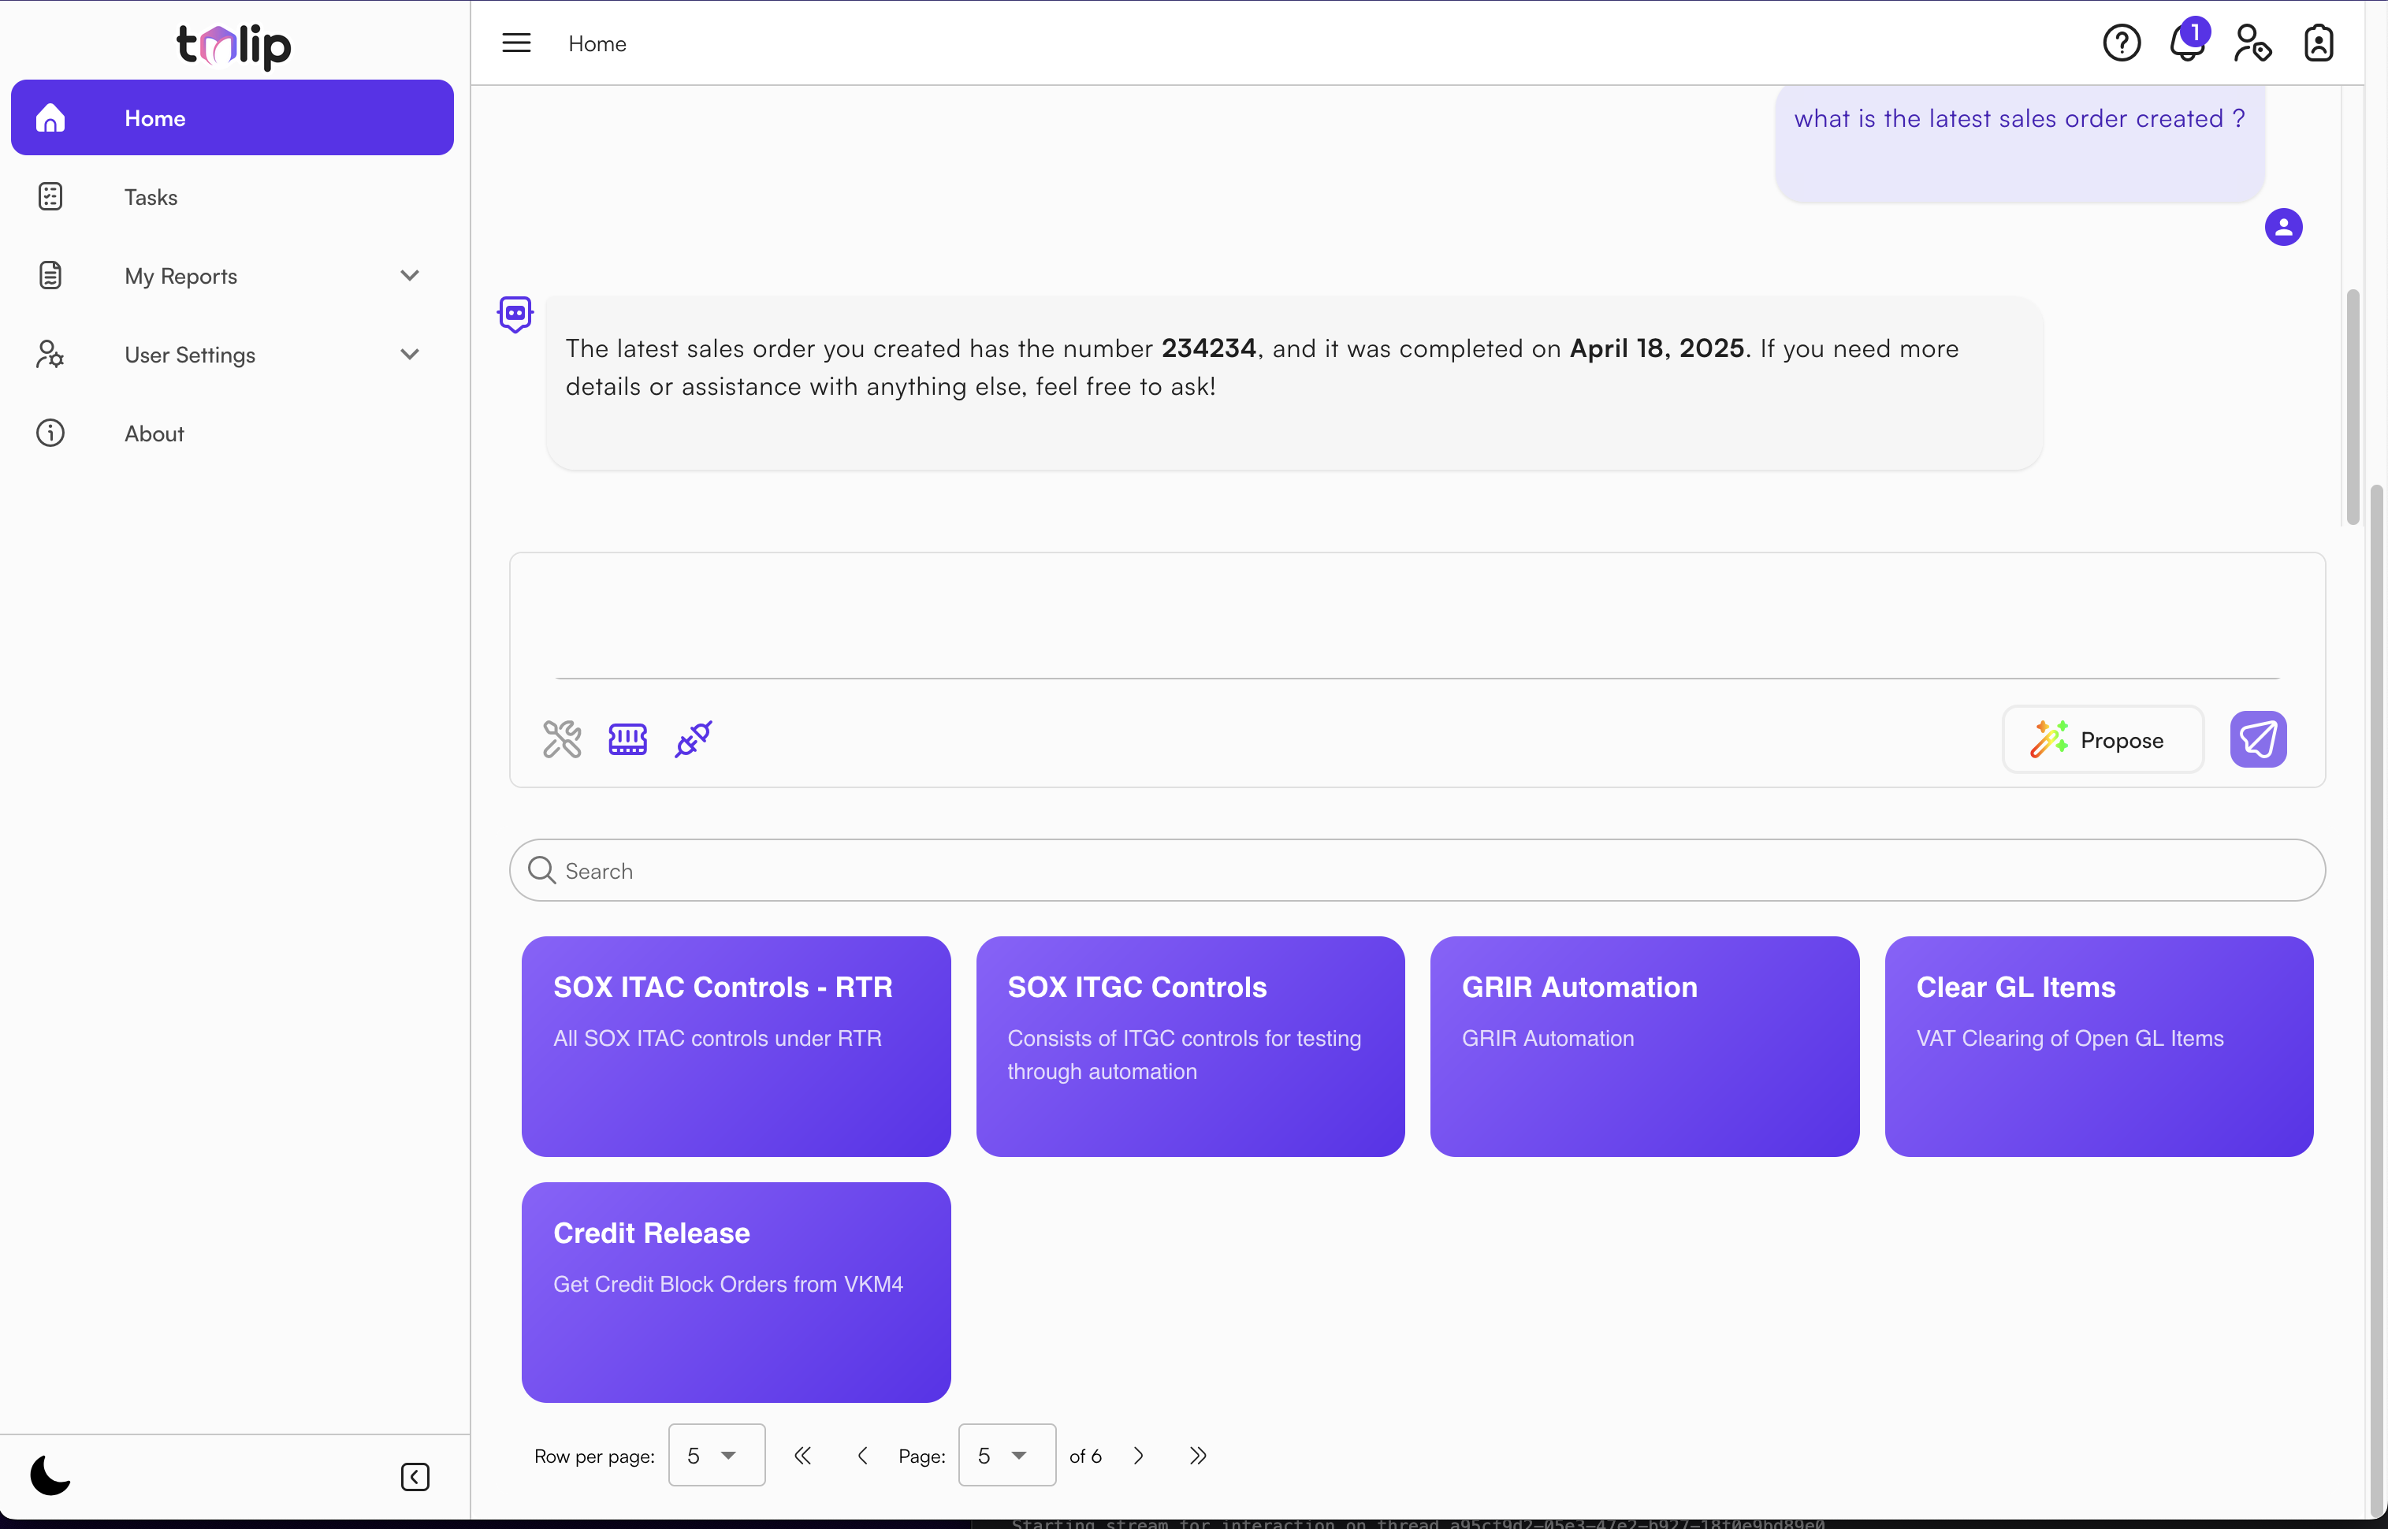Open the profile badge icon top right
Image resolution: width=2388 pixels, height=1529 pixels.
[x=2319, y=43]
